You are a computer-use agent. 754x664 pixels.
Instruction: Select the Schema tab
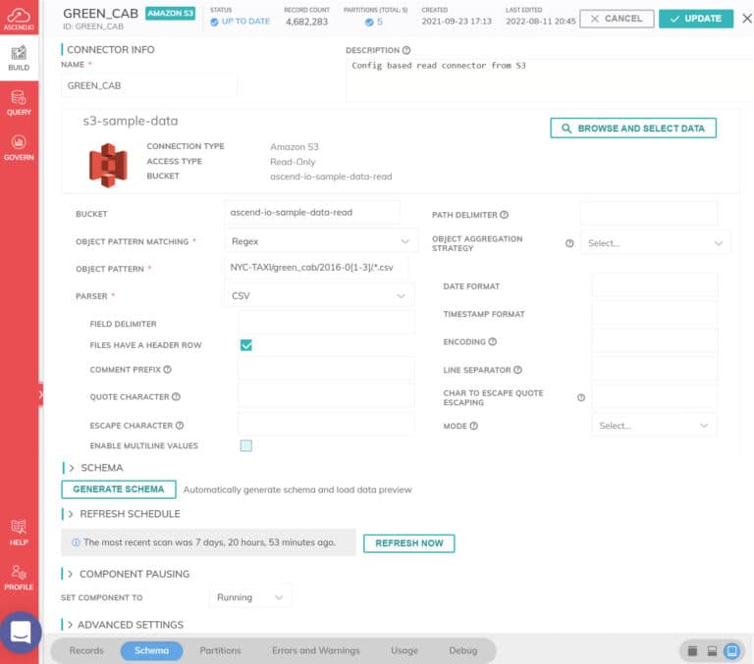tap(151, 650)
